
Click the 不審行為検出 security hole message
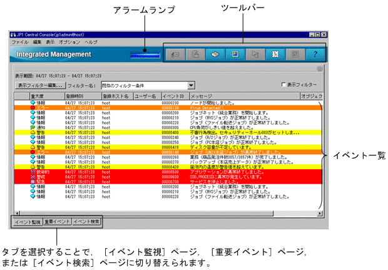(x=245, y=133)
